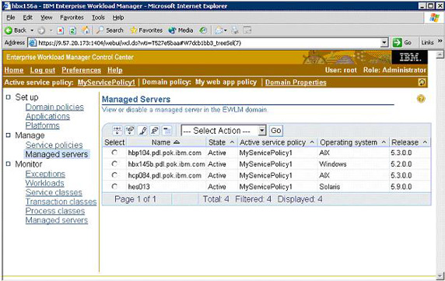This screenshot has height=281, width=445.
Task: Open the Favorites pane from toolbar
Action: 146,30
